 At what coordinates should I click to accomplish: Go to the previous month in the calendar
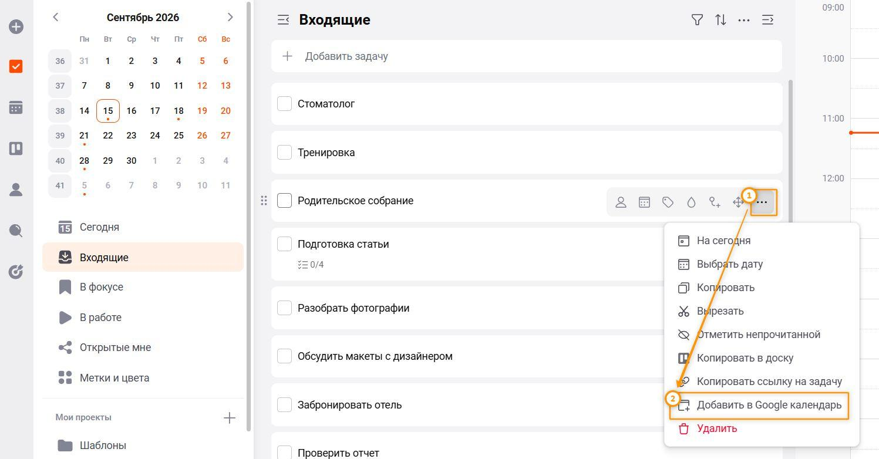56,18
